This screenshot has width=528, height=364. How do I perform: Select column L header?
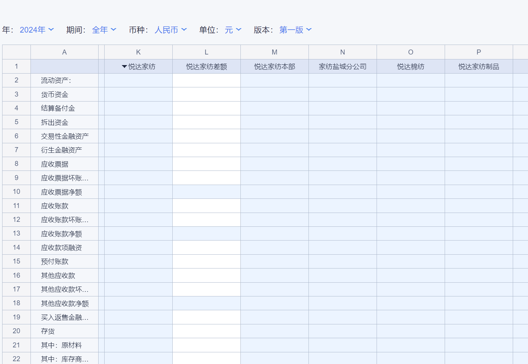coord(206,52)
